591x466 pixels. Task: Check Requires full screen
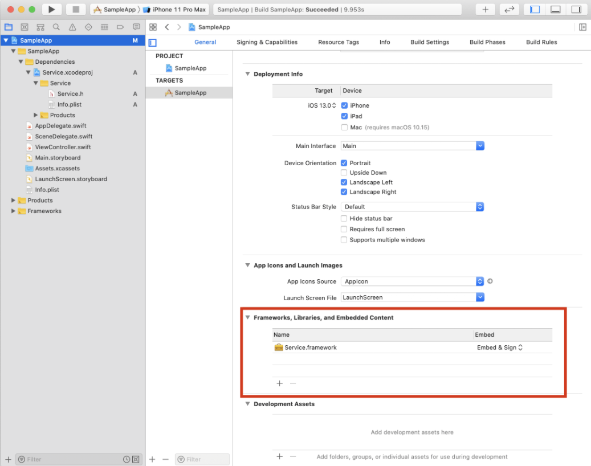(x=344, y=229)
